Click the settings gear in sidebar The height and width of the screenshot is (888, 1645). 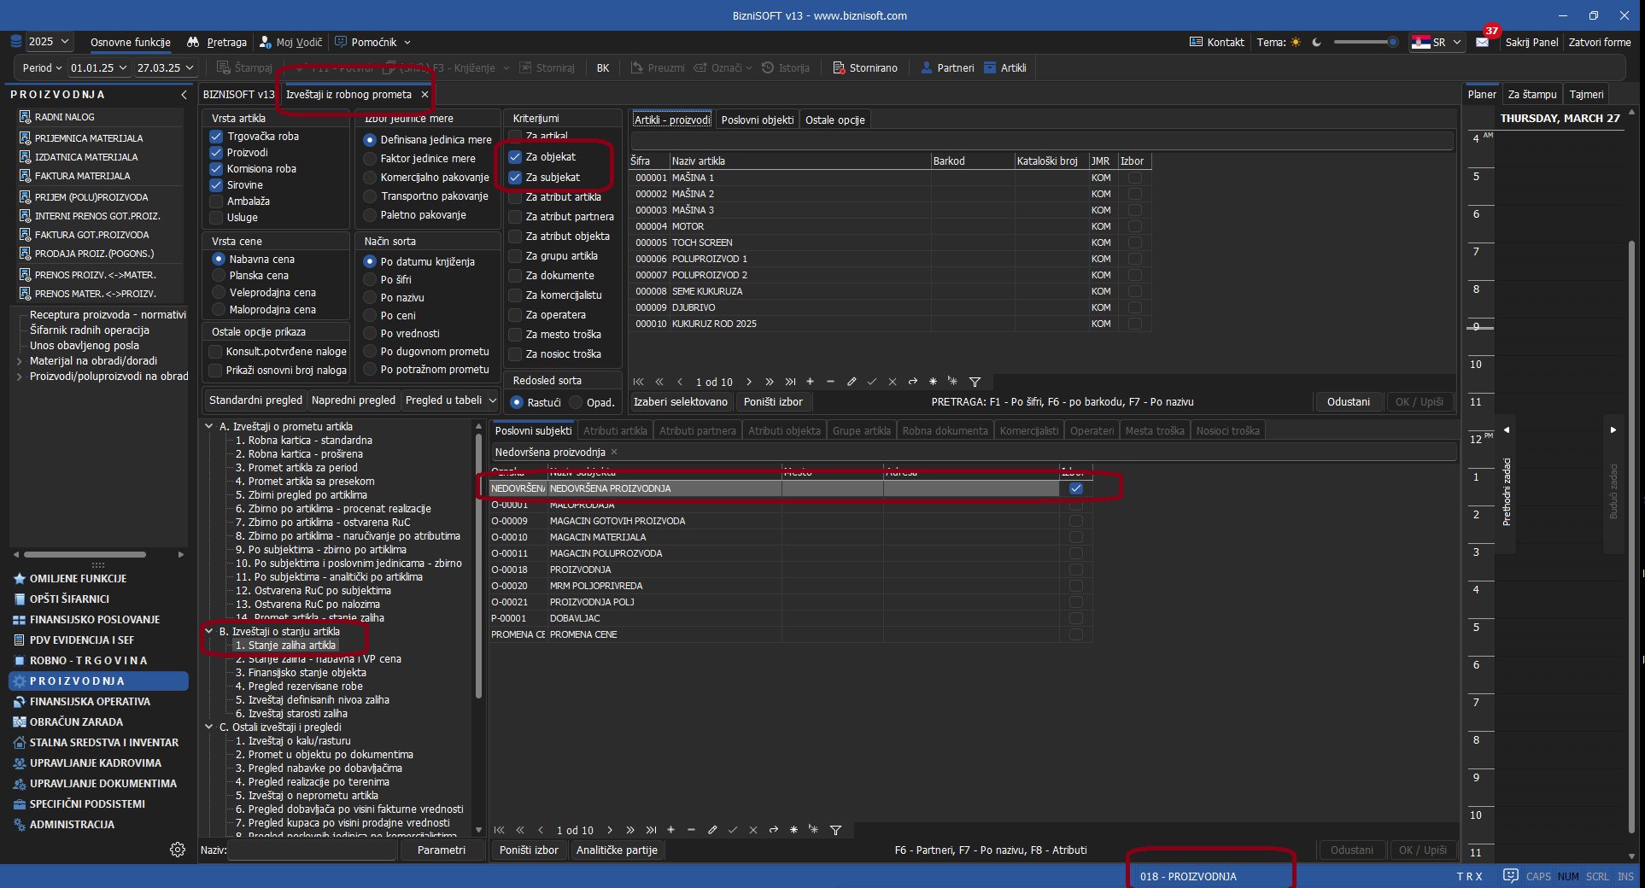(178, 850)
